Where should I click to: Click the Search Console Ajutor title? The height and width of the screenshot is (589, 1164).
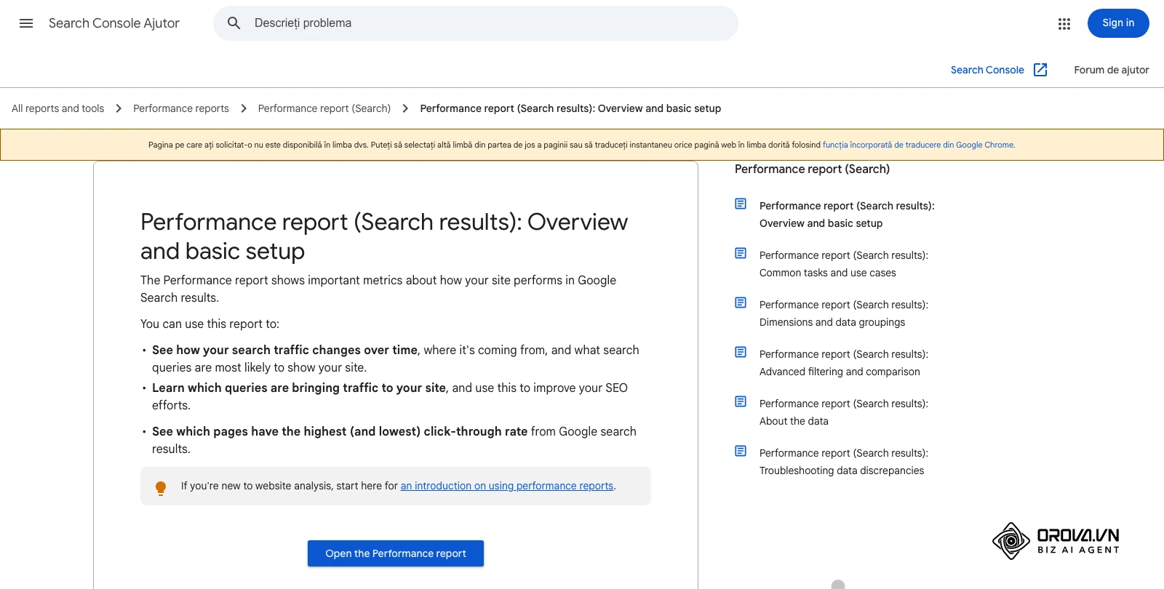[x=114, y=23]
